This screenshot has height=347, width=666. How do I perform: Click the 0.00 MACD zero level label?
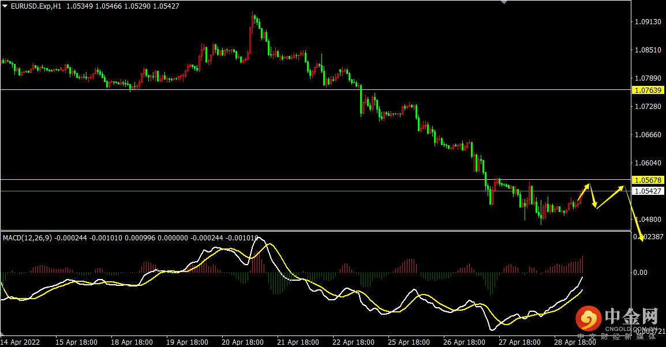(640, 272)
